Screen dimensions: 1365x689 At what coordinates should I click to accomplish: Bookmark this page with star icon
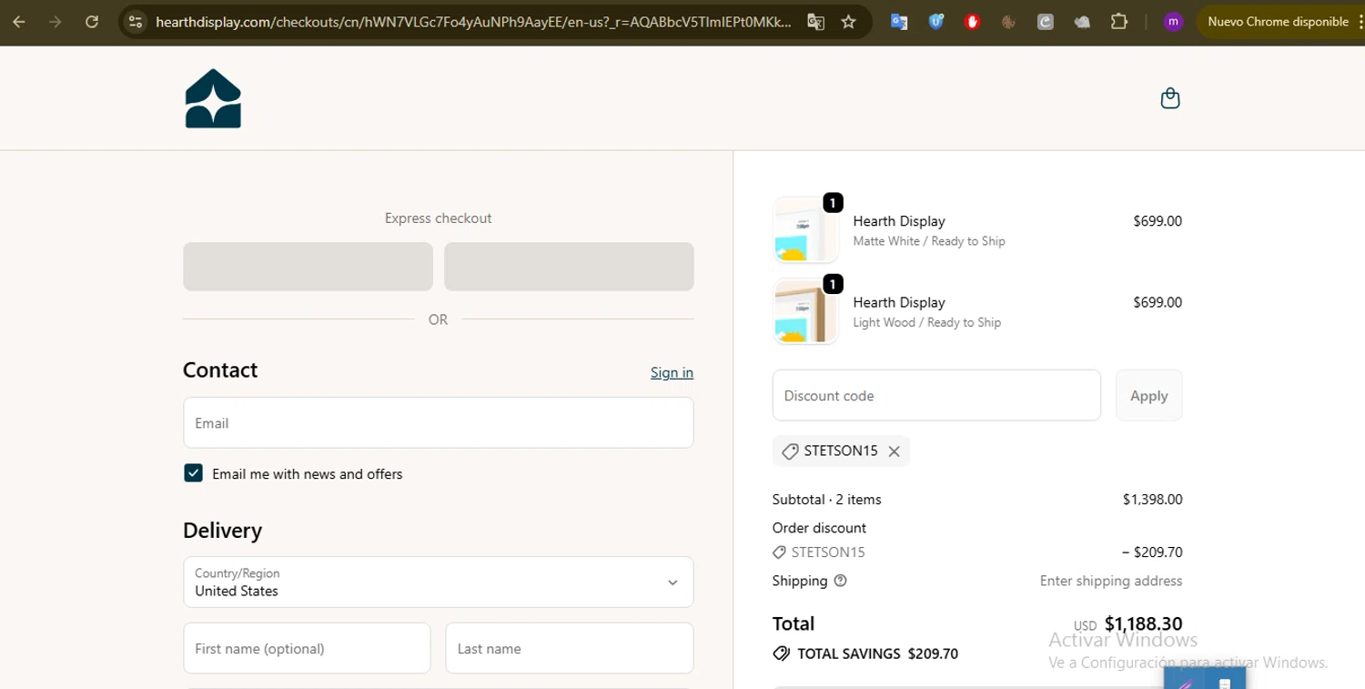point(848,22)
